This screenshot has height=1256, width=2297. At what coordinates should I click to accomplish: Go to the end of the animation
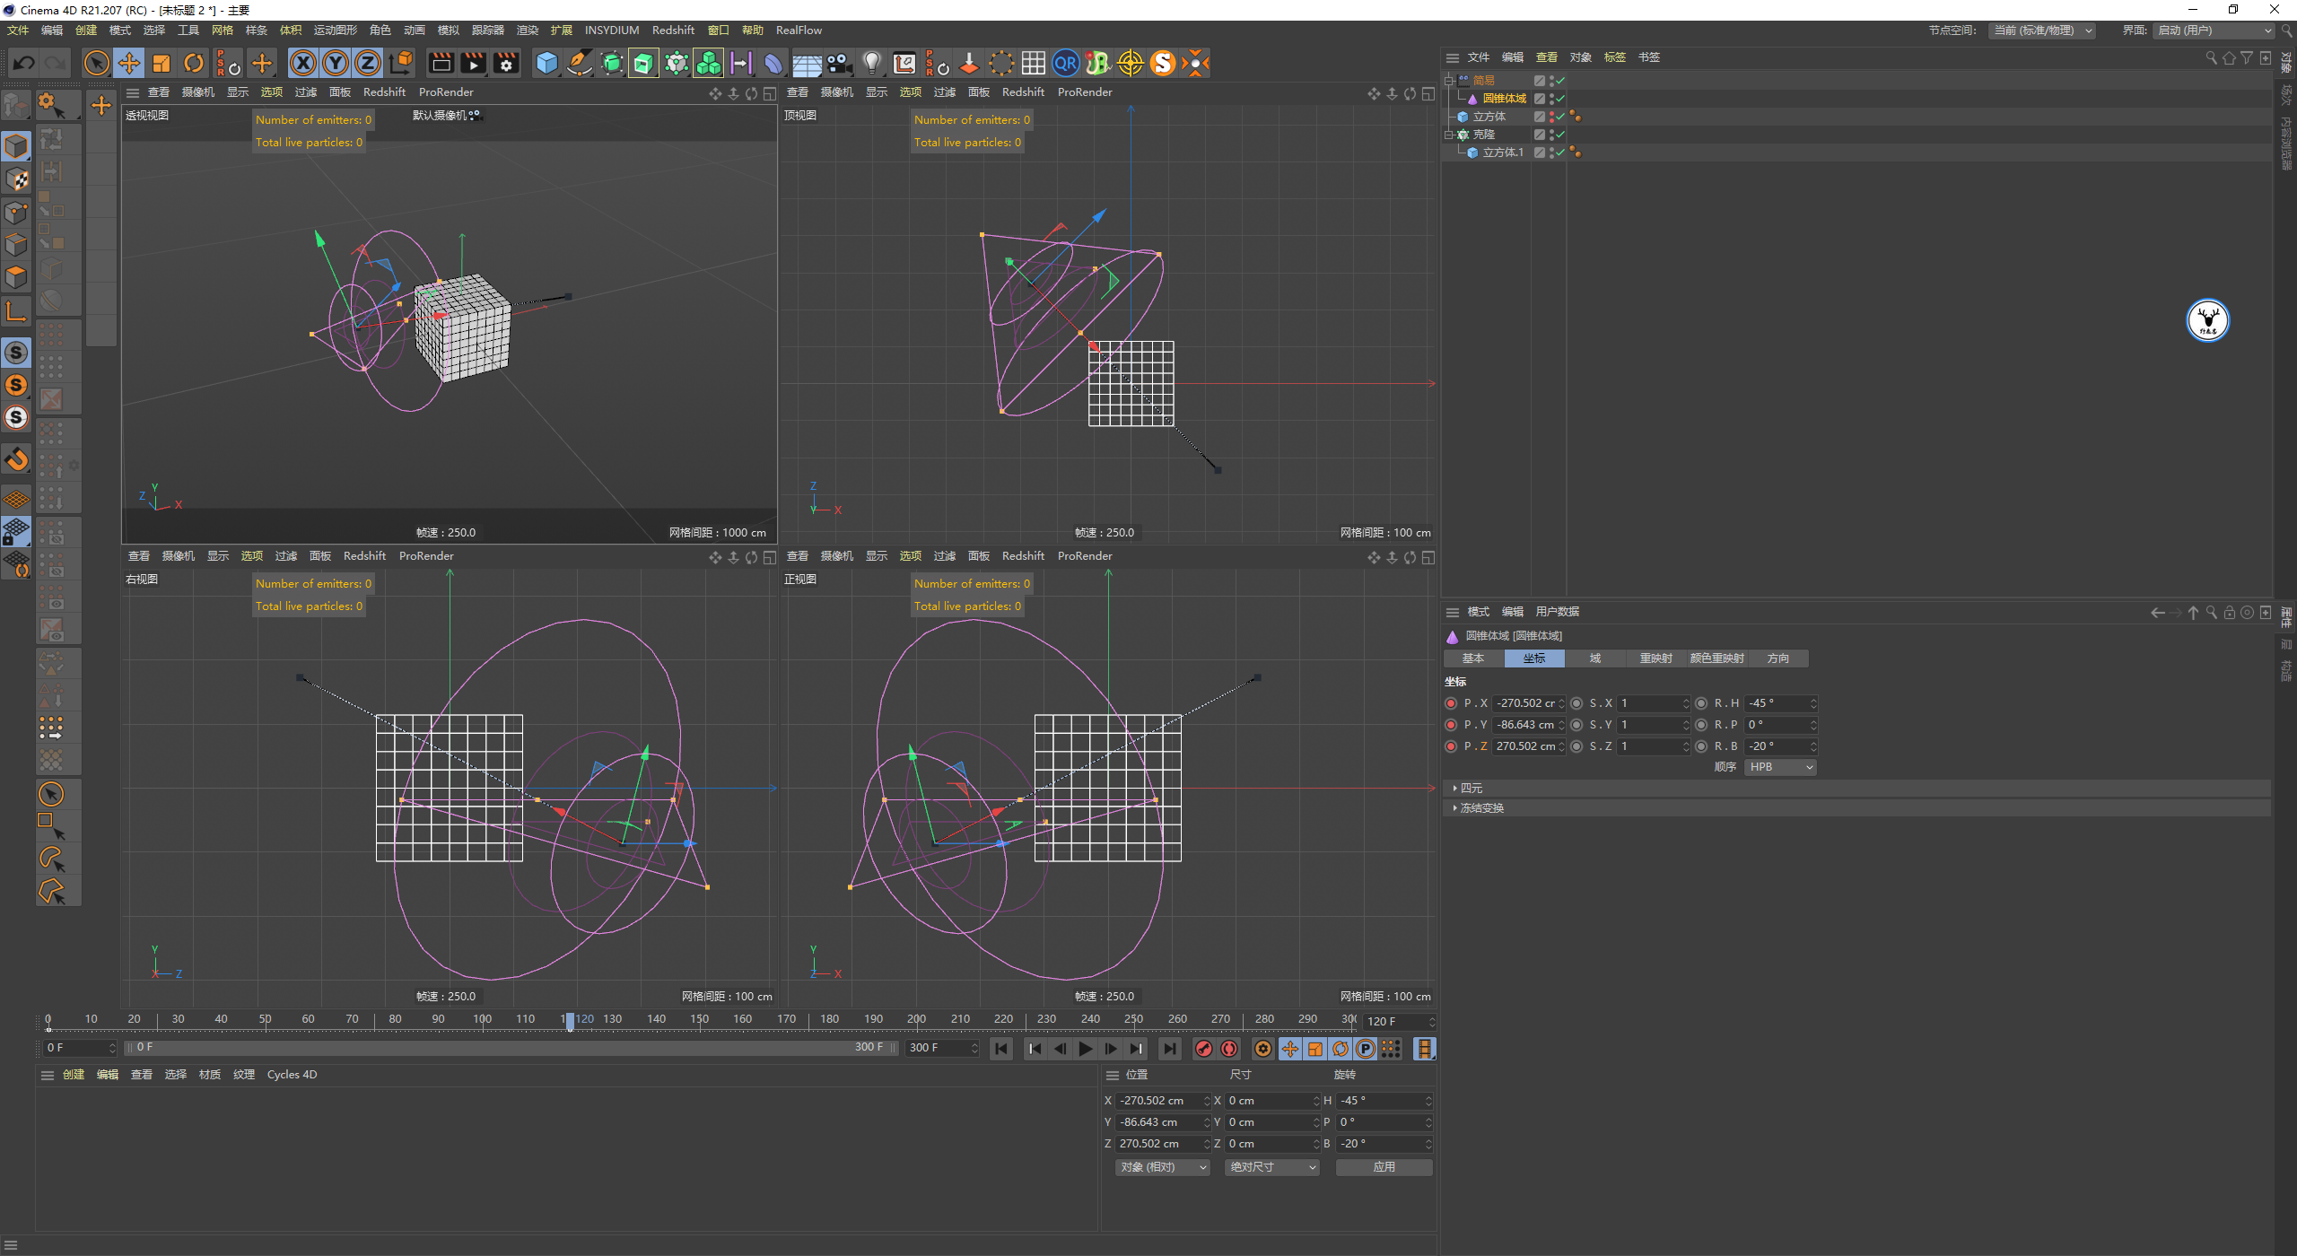(1169, 1049)
